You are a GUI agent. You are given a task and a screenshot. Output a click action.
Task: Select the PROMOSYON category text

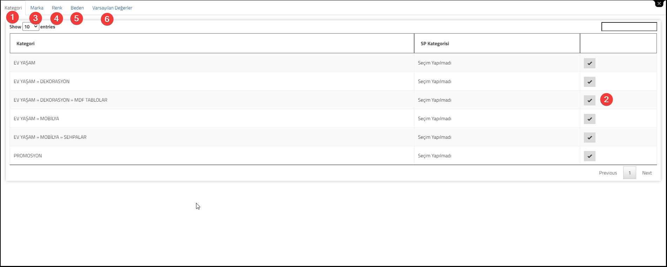tap(28, 156)
